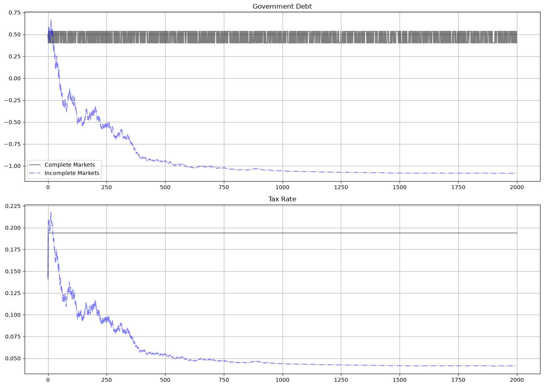Image resolution: width=544 pixels, height=387 pixels.
Task: Click x-axis label 500 under the Tax Rate plot
Action: coord(165,380)
